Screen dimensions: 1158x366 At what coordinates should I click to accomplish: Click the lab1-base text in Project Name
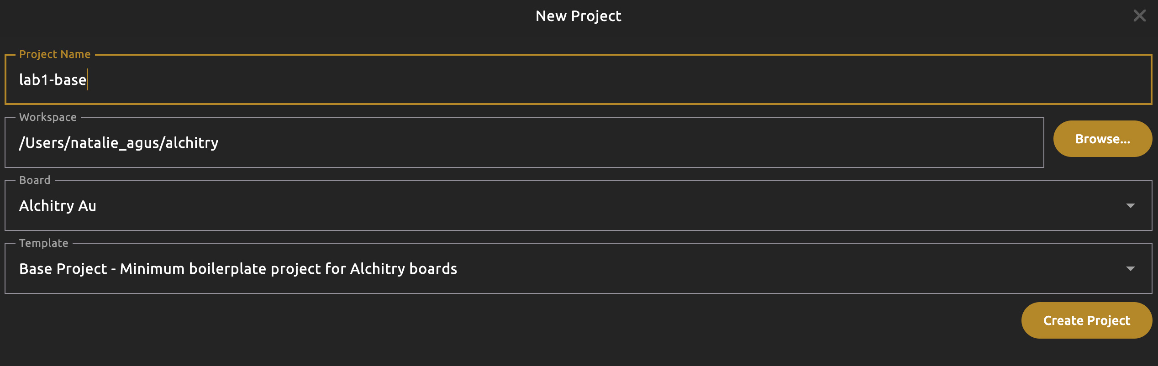[53, 80]
